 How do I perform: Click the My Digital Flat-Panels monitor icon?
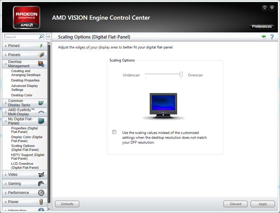pyautogui.click(x=41, y=121)
